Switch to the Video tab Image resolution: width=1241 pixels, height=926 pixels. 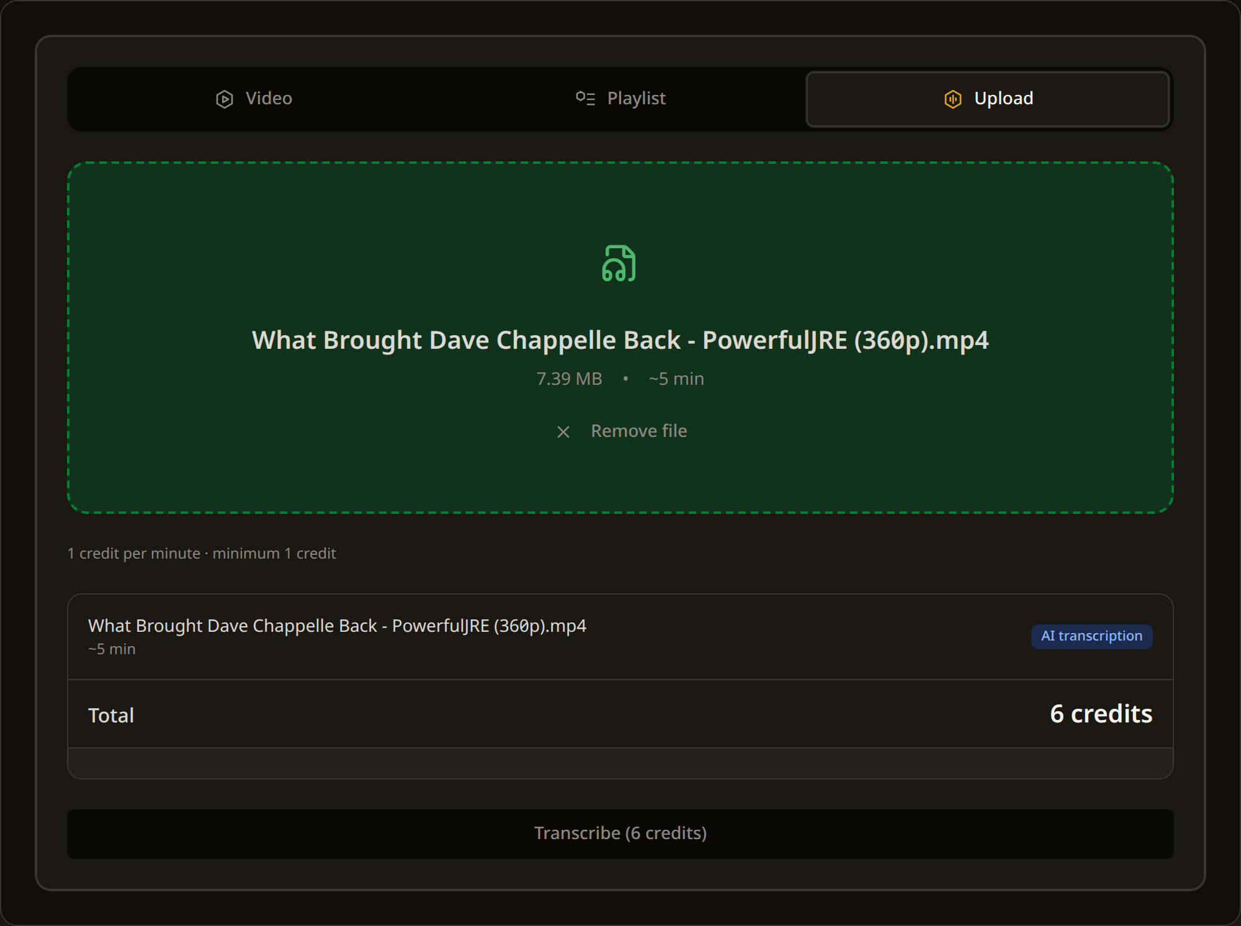pyautogui.click(x=254, y=99)
